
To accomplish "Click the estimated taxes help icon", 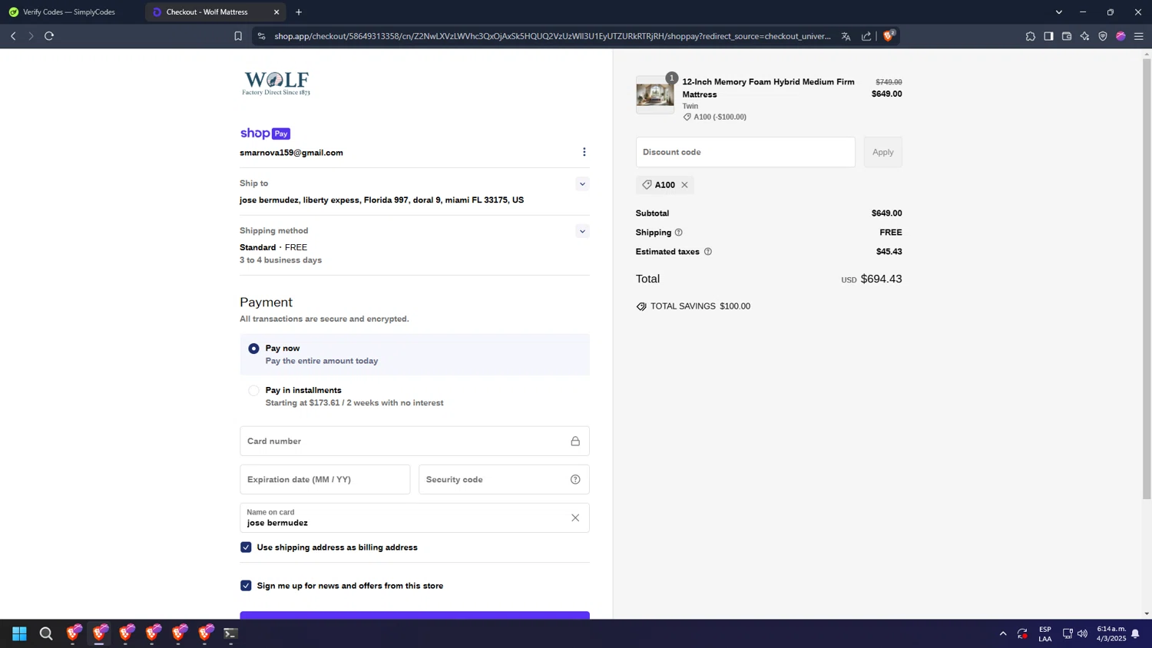I will point(708,252).
